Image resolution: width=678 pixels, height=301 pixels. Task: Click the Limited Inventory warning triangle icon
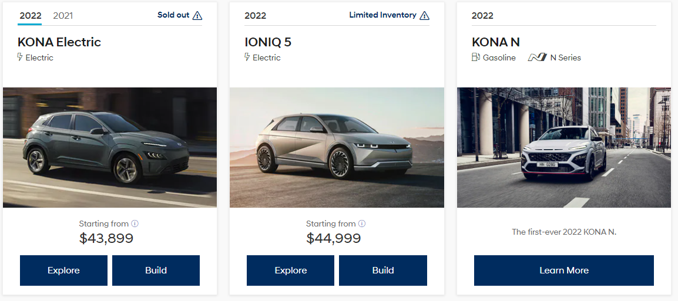425,16
